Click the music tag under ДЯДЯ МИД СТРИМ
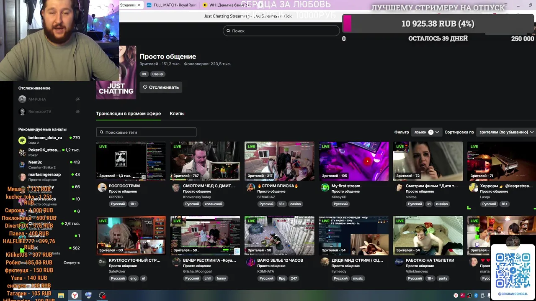 (358, 278)
